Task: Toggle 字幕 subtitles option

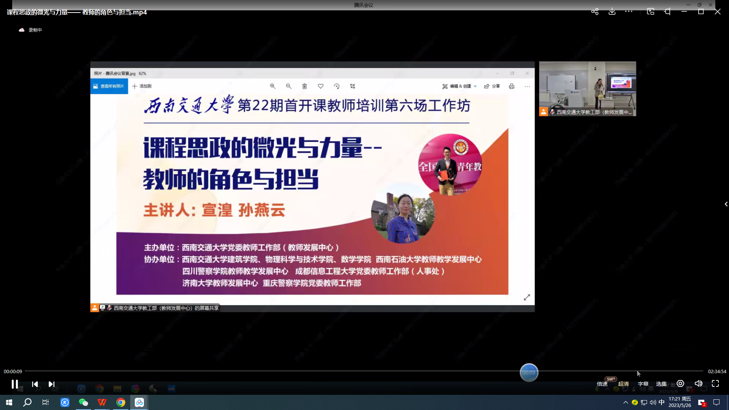Action: [x=643, y=384]
